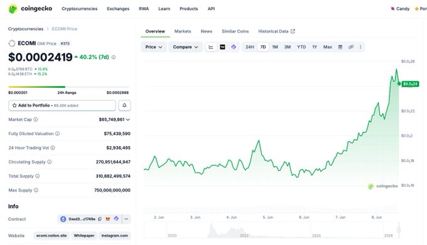The width and height of the screenshot is (427, 245).
Task: Open ecomi.notion.site website link
Action: pos(51,236)
